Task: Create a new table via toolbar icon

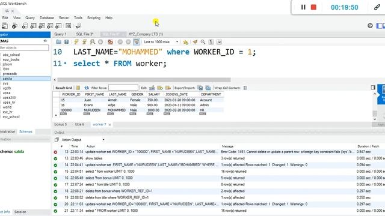Action: tap(34, 26)
